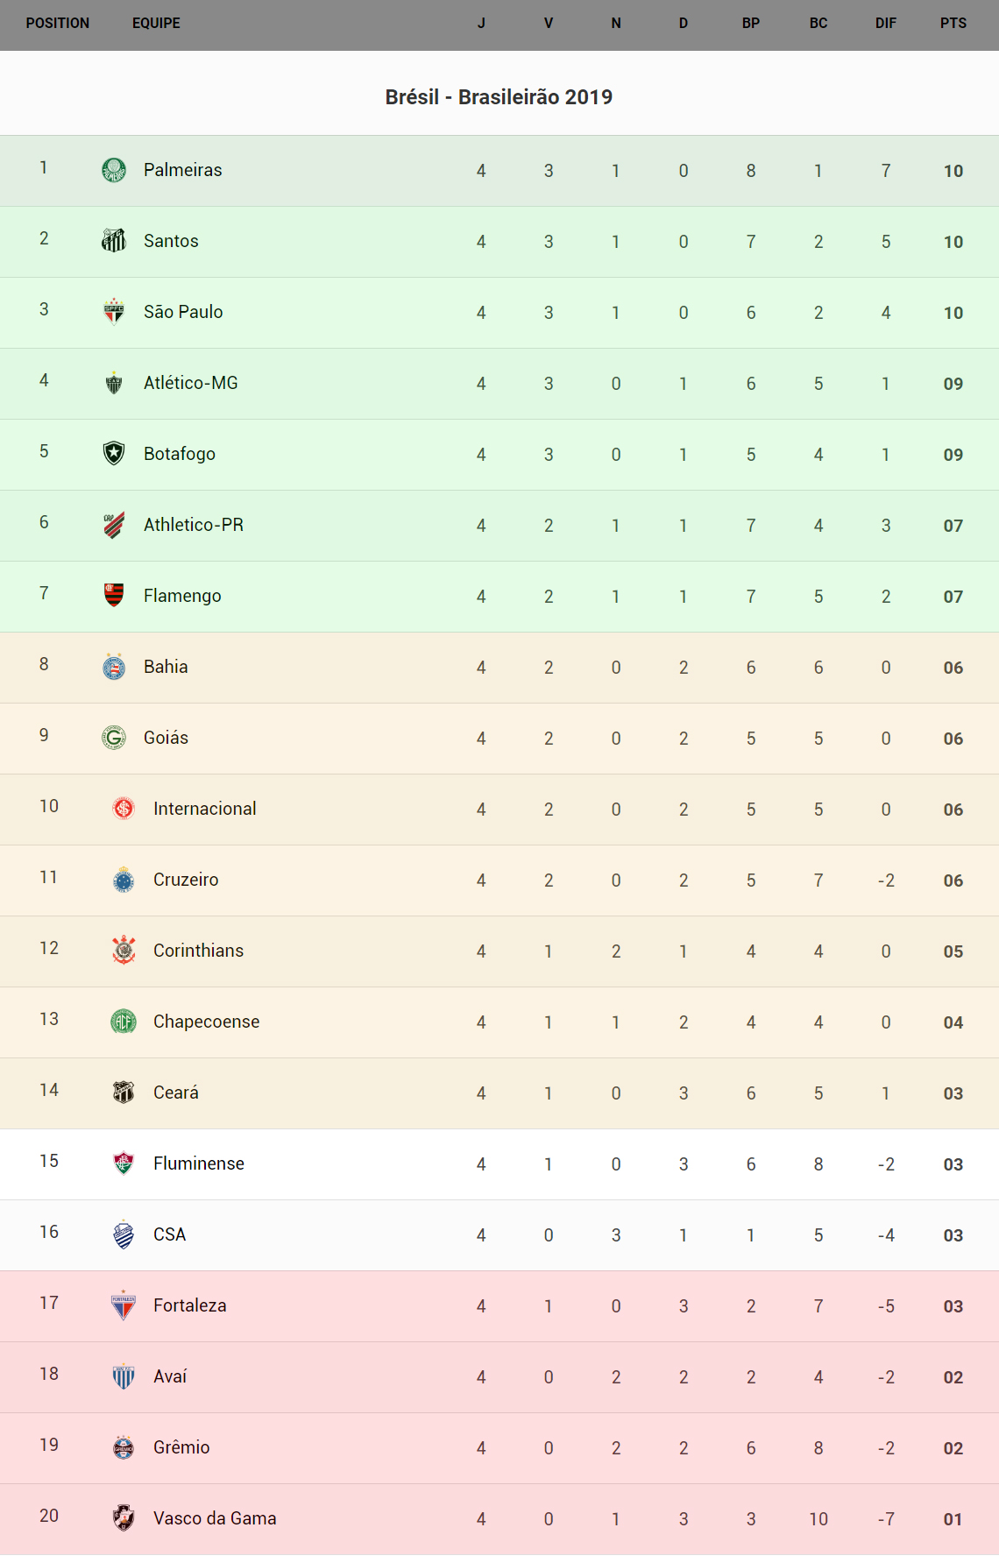Click the São Paulo club crest
The height and width of the screenshot is (1556, 999).
114,312
